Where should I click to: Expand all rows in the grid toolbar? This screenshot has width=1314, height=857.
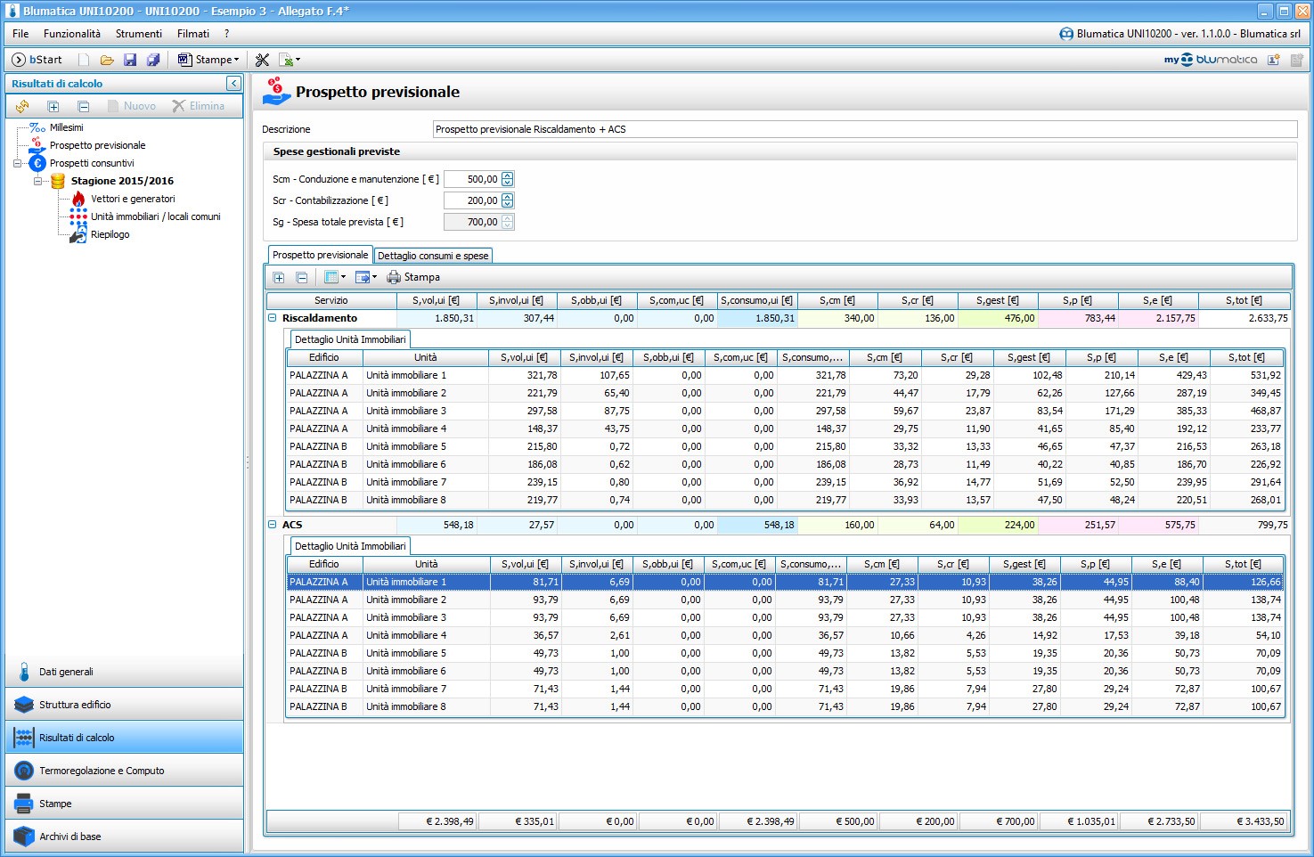click(279, 277)
